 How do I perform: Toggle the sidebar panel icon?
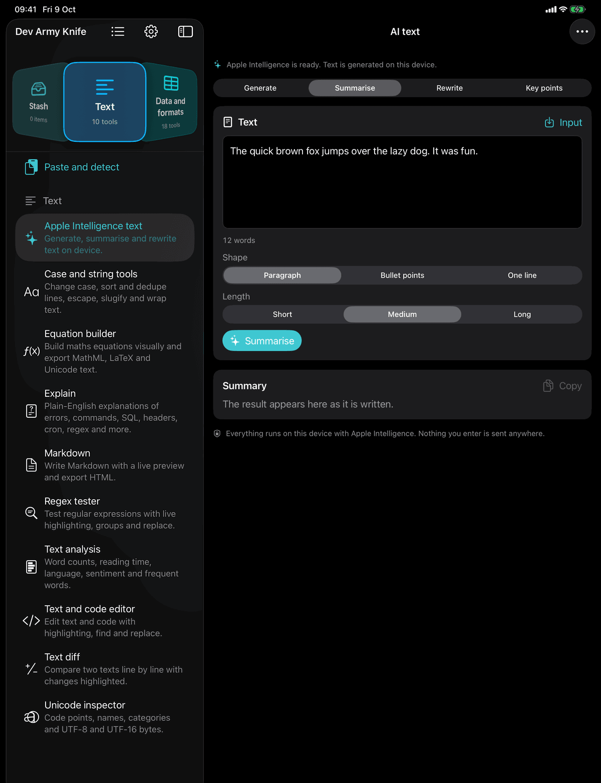(x=185, y=32)
